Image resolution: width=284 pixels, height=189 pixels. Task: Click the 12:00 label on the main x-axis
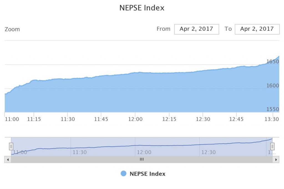(135, 119)
